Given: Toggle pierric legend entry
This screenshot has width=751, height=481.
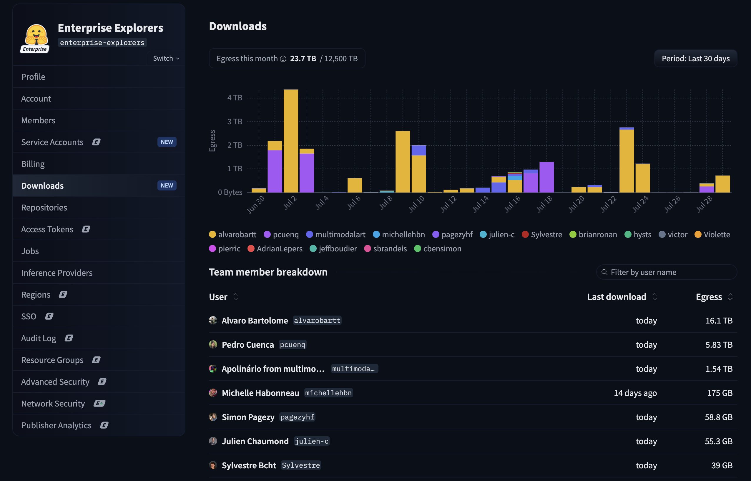Looking at the screenshot, I should [225, 249].
